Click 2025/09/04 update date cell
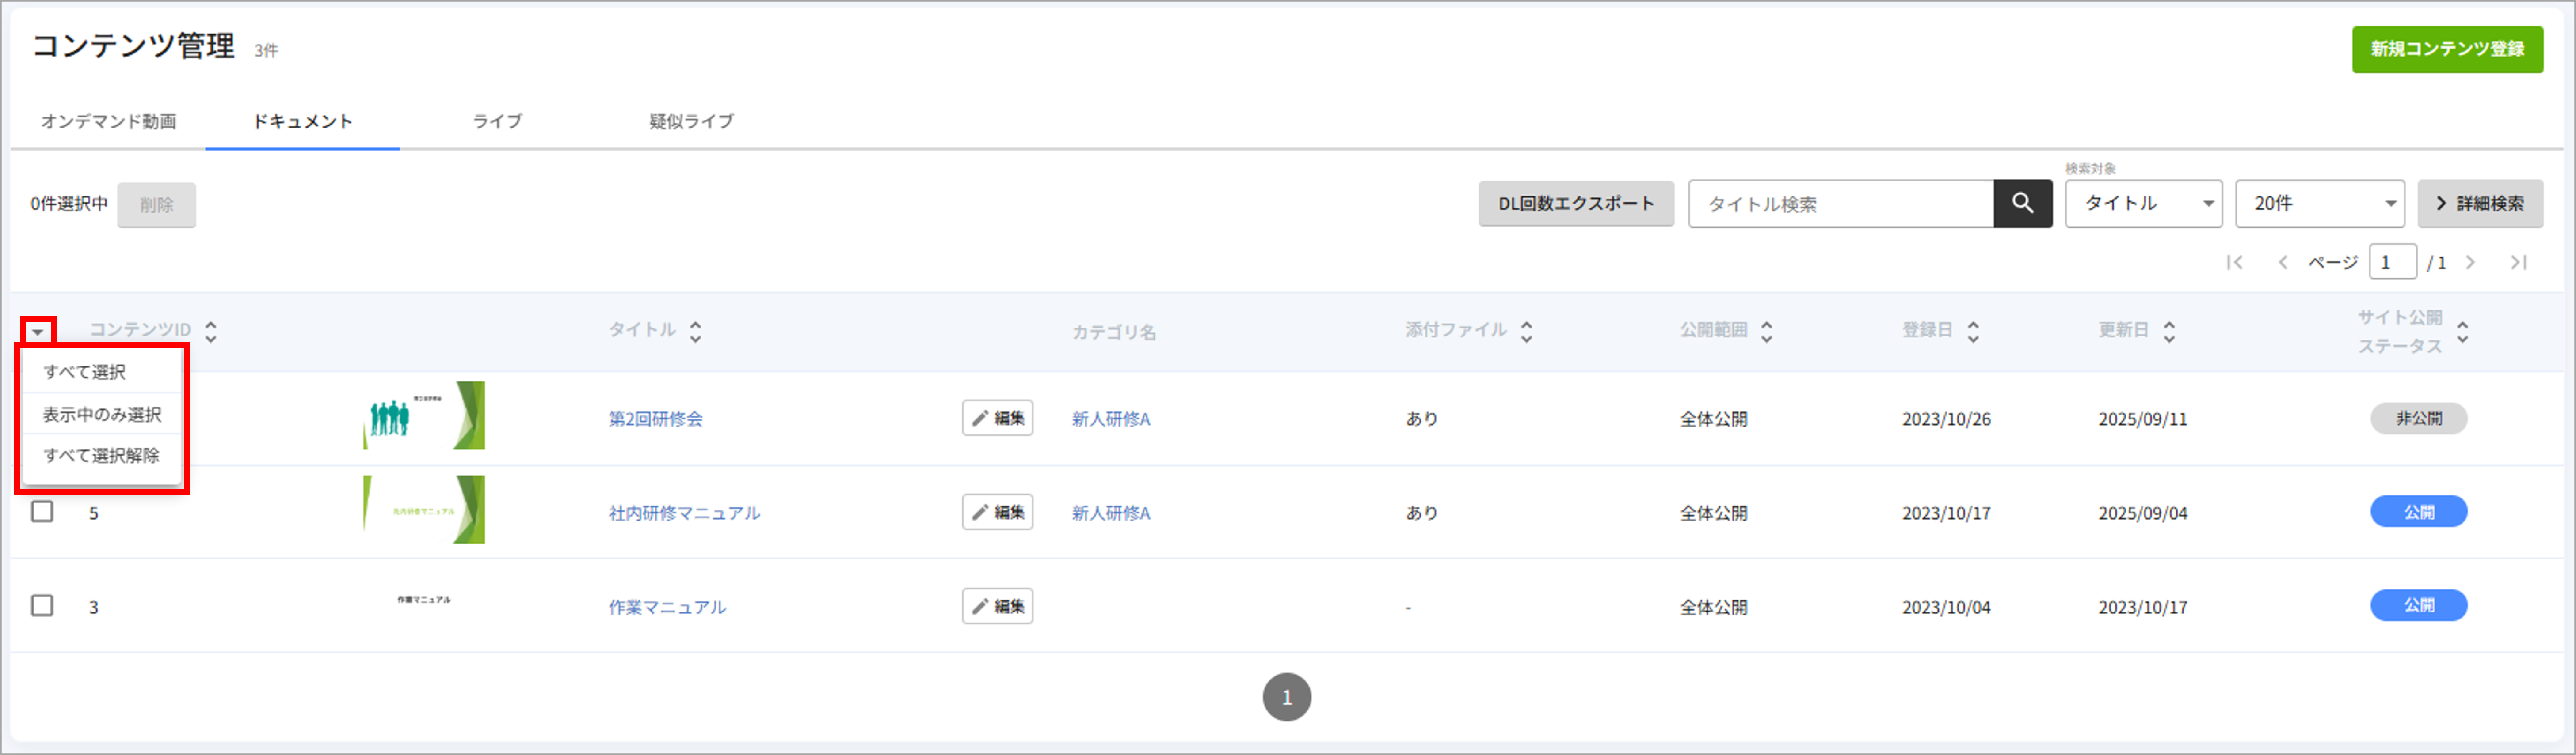The image size is (2576, 755). coord(2143,513)
